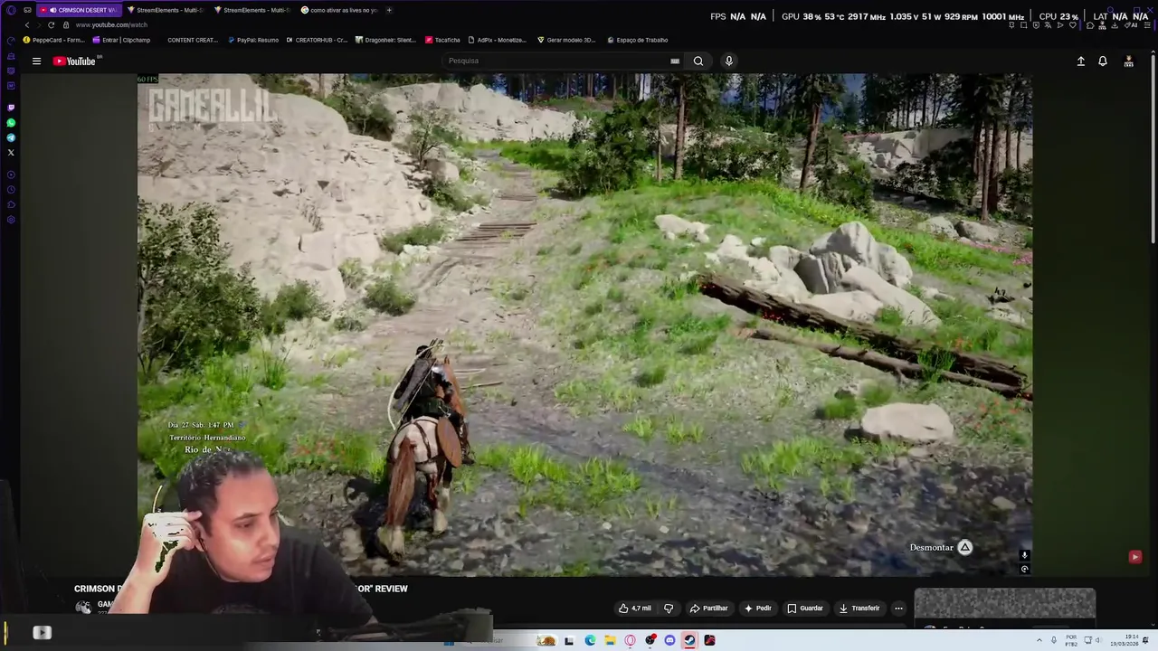This screenshot has height=651, width=1158.
Task: Open the create/upload video icon
Action: click(x=1080, y=61)
